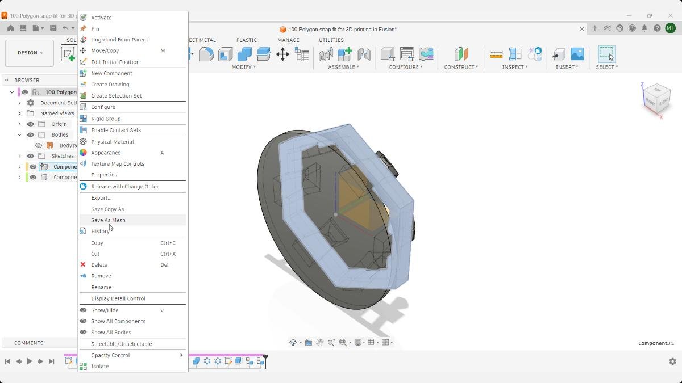Click the New Component icon in Assemble

[x=344, y=54]
